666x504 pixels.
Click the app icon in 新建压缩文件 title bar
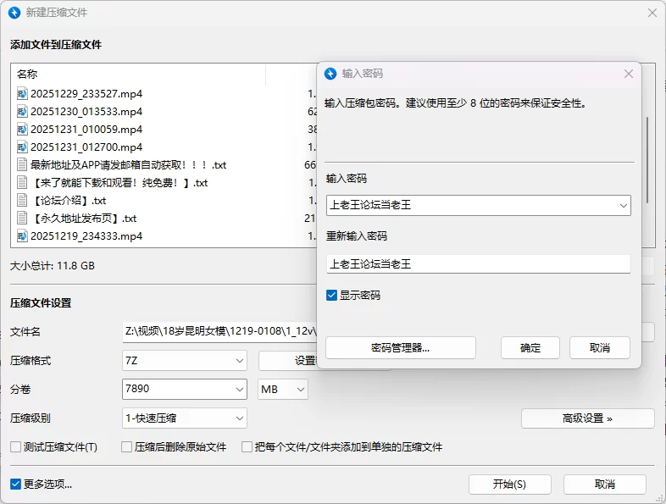click(14, 13)
